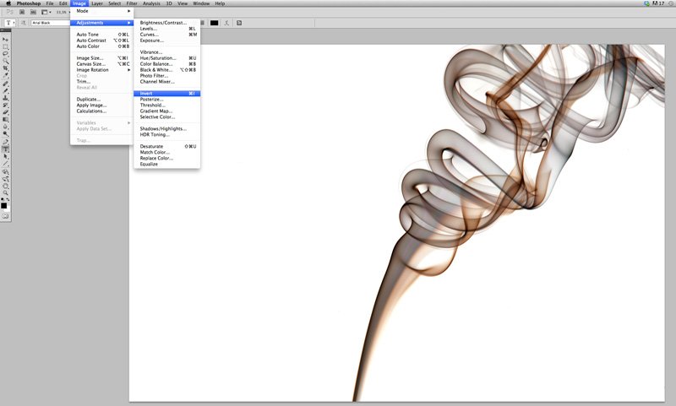Select the Lasso tool in toolbar
Image resolution: width=676 pixels, height=406 pixels.
[5, 53]
